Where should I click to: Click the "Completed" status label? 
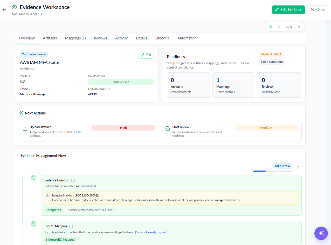point(53,210)
